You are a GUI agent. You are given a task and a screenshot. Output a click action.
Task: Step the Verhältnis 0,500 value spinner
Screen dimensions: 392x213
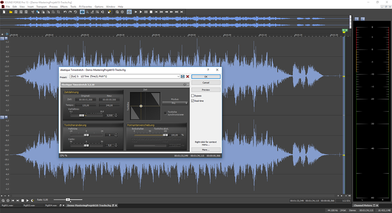[116, 115]
